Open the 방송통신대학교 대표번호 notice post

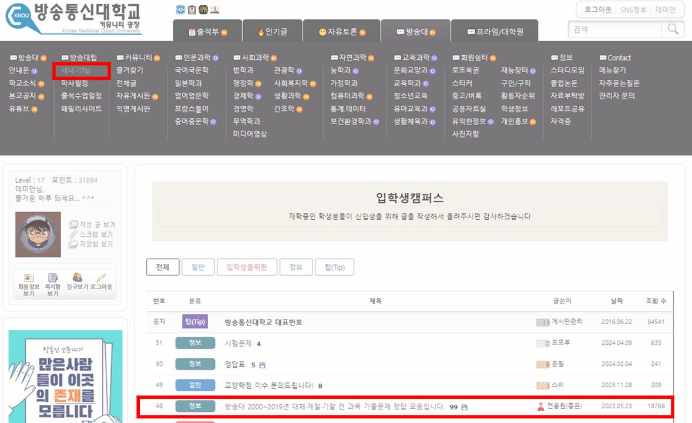pyautogui.click(x=264, y=323)
